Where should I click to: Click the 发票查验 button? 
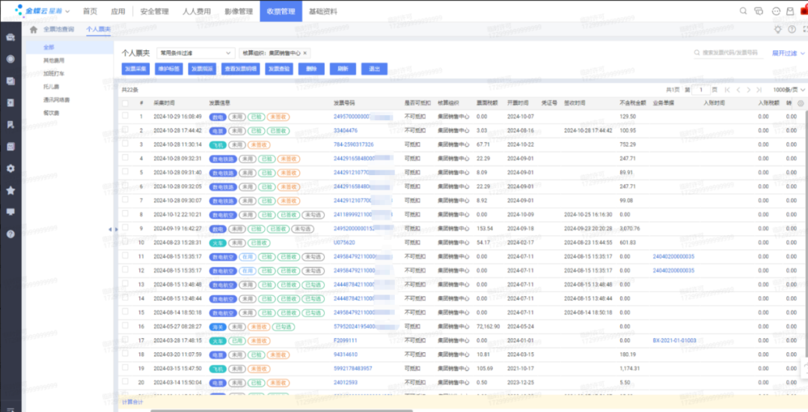279,69
